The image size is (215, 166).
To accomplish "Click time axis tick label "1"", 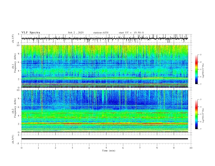I will point(38,148).
